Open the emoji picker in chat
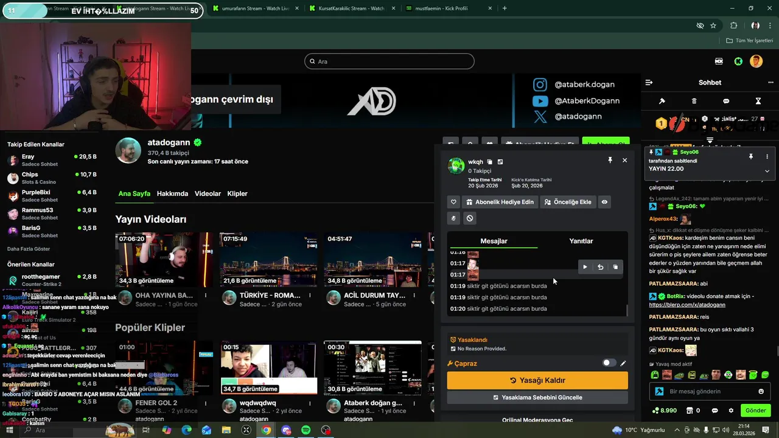Viewport: 779px width, 438px height. (761, 391)
